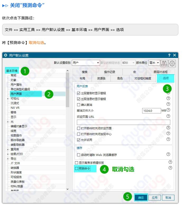
Task: Click help icon beside 预测命令
Action: pyautogui.click(x=170, y=168)
